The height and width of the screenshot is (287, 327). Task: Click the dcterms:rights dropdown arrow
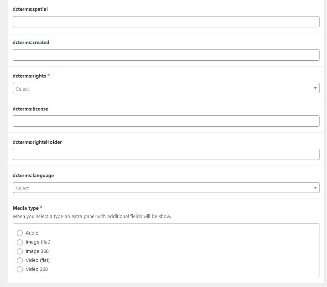click(x=315, y=88)
